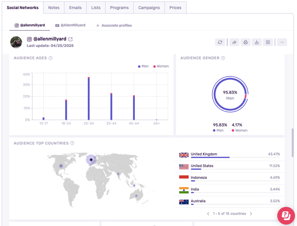Screen dimensions: 297x226
Task: Click the Audience Gender info icon
Action: point(223,58)
